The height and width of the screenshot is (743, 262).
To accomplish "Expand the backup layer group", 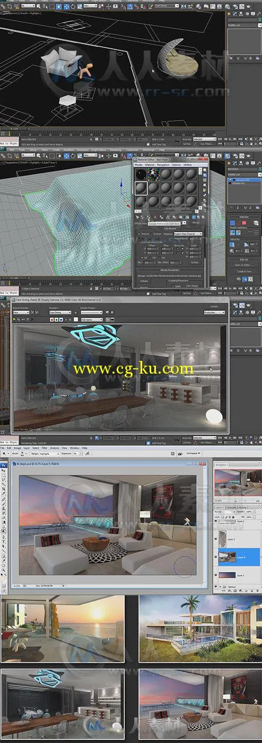I will point(220,587).
